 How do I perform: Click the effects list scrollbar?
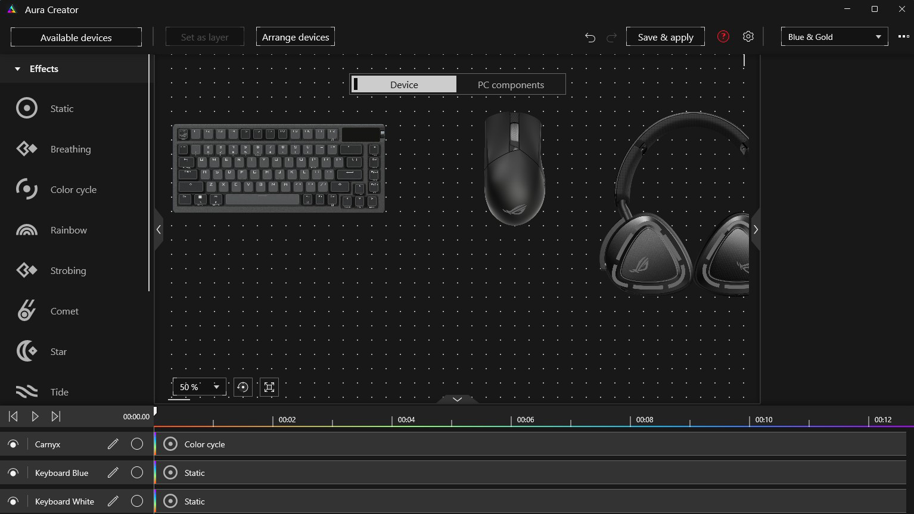(149, 173)
